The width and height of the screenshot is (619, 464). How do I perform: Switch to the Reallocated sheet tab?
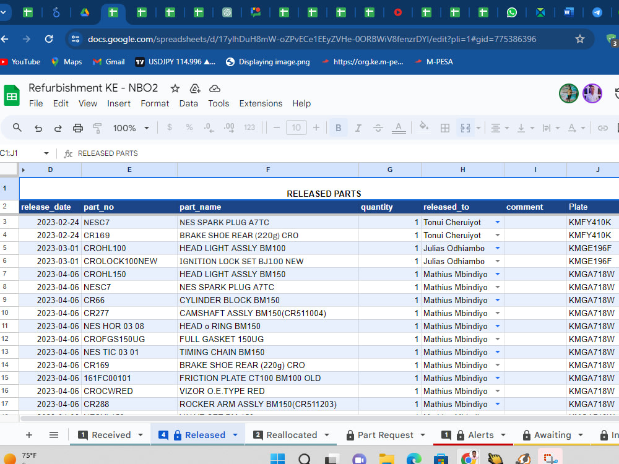[292, 435]
